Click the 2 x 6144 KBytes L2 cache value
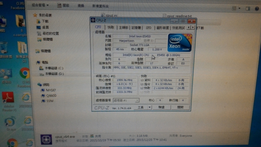Viewport: 261px width, 147px height. [163, 88]
